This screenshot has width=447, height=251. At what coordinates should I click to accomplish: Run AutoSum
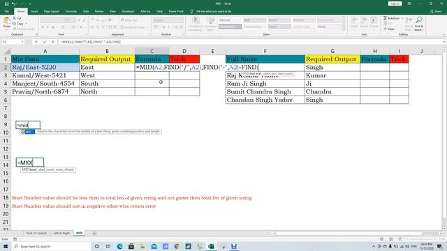(x=391, y=18)
